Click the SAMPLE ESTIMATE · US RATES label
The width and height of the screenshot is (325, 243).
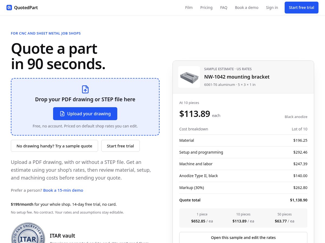click(x=228, y=69)
